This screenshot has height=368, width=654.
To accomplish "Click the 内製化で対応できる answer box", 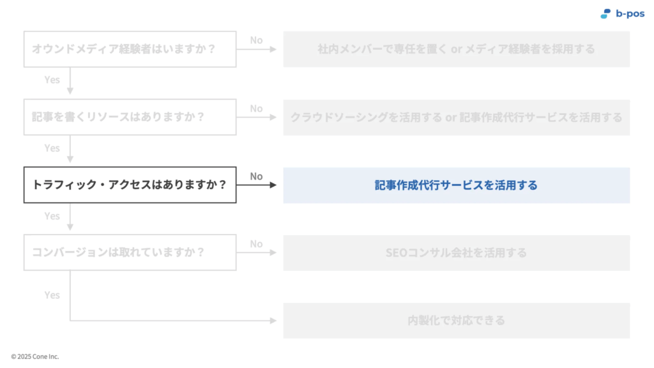I will click(x=456, y=321).
